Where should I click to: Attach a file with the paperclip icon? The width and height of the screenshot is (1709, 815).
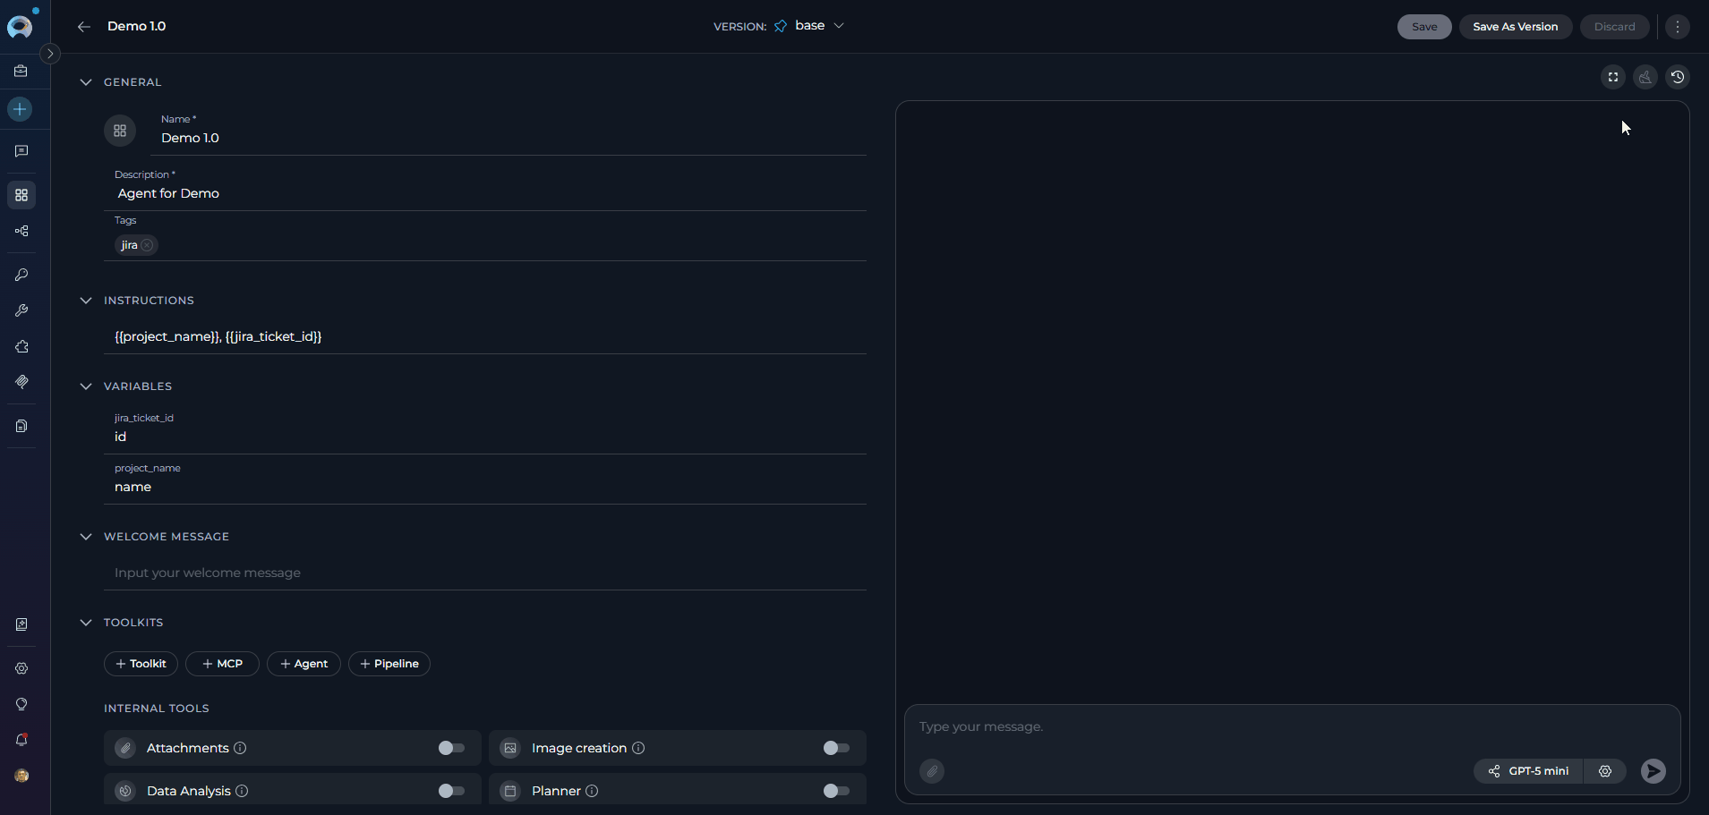(931, 771)
